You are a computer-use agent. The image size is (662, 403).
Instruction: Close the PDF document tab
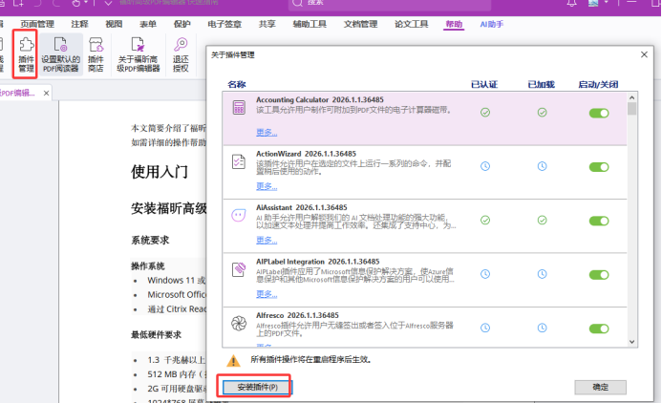pos(47,94)
